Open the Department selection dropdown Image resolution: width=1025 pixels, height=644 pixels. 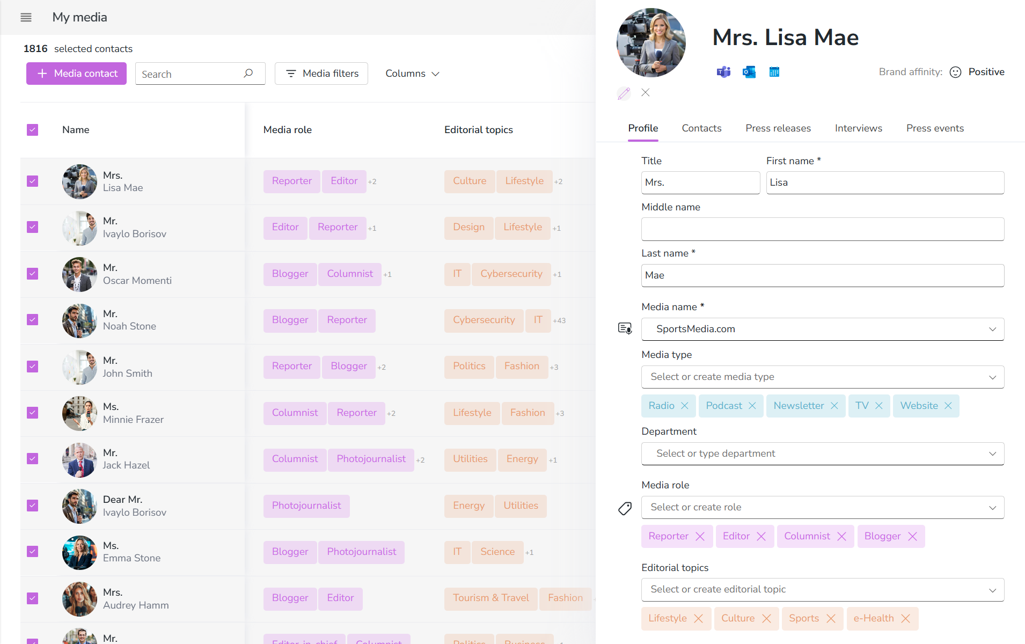pyautogui.click(x=992, y=453)
